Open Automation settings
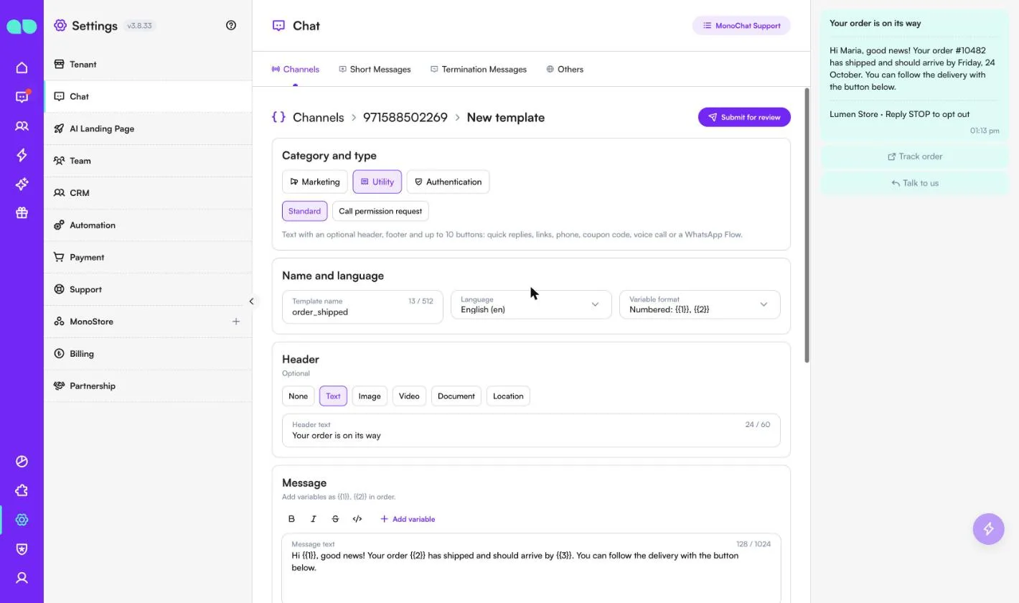1019x603 pixels. click(x=148, y=225)
